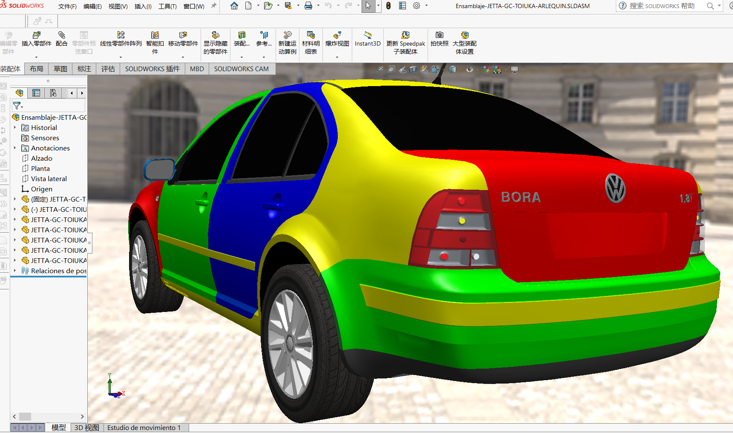This screenshot has height=433, width=733.
Task: Print using the printer icon
Action: pos(308,6)
